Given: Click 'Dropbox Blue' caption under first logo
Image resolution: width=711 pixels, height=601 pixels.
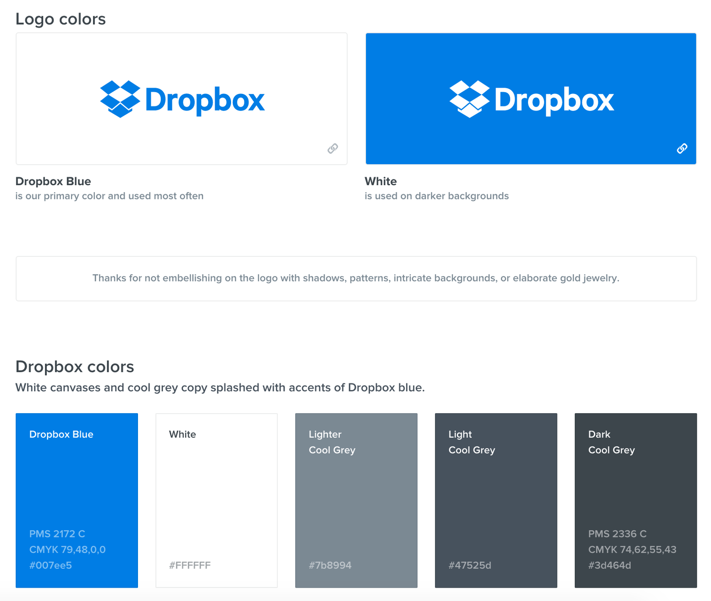Looking at the screenshot, I should [x=53, y=181].
